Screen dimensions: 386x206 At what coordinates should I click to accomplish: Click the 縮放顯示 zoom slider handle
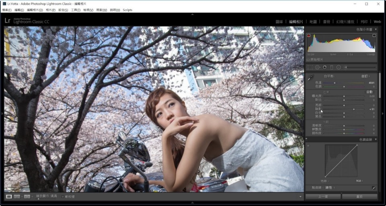[x=39, y=199]
